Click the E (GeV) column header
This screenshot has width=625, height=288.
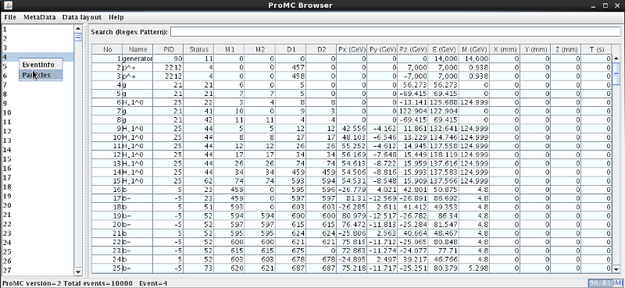point(443,49)
